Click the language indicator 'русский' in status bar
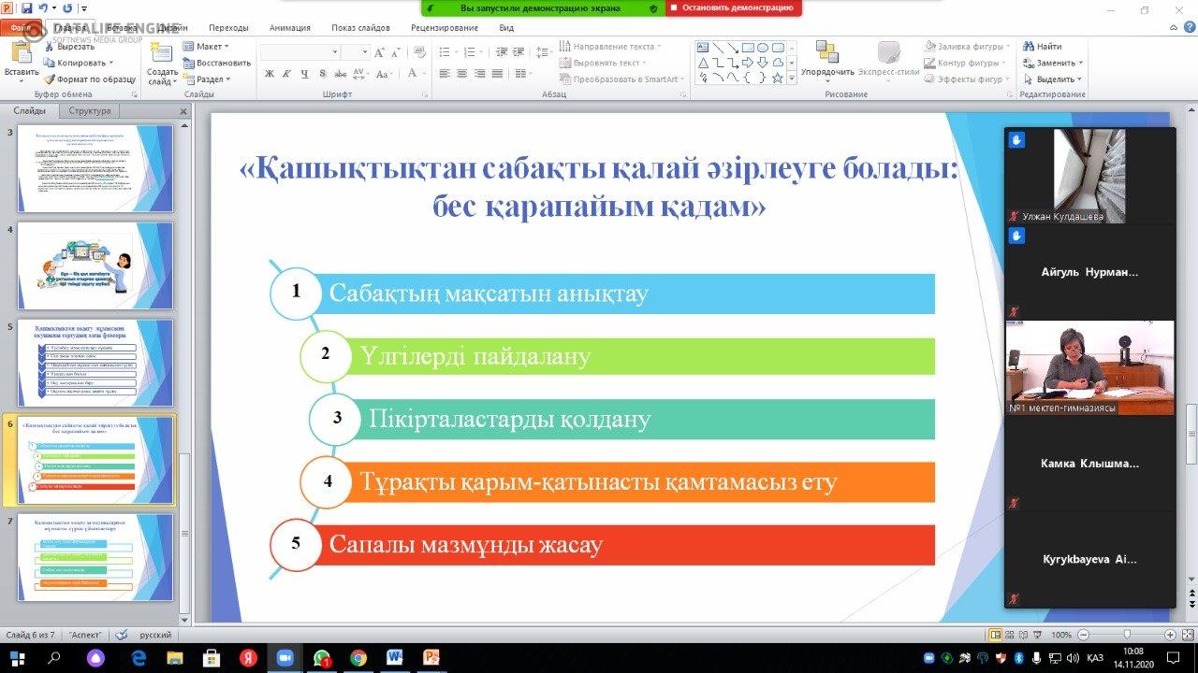1198x673 pixels. (x=155, y=634)
